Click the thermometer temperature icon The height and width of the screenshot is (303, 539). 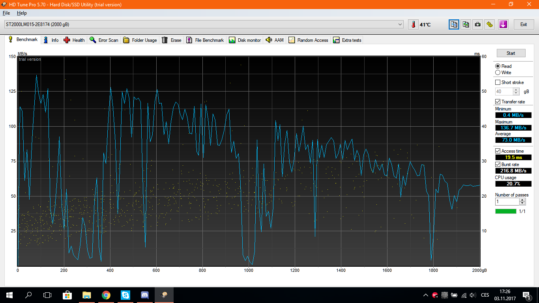coord(413,24)
